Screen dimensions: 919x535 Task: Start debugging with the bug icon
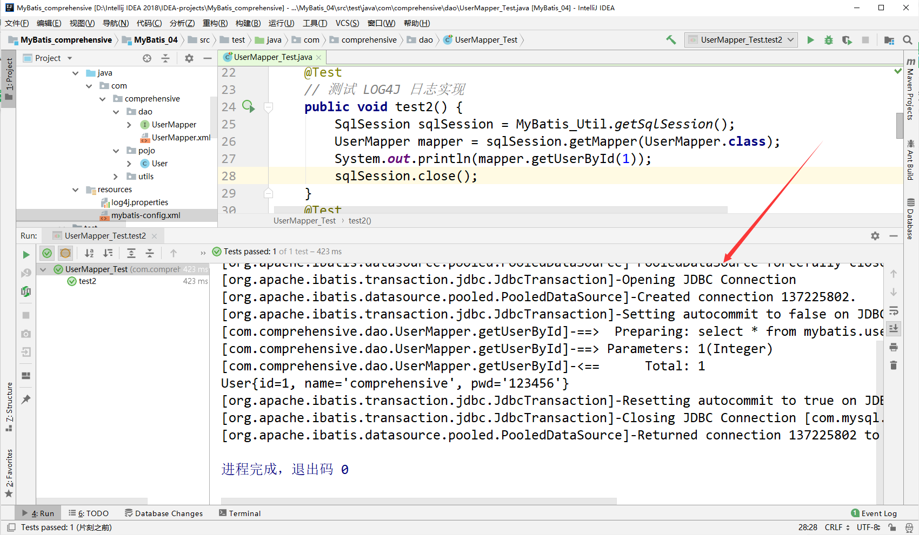828,40
